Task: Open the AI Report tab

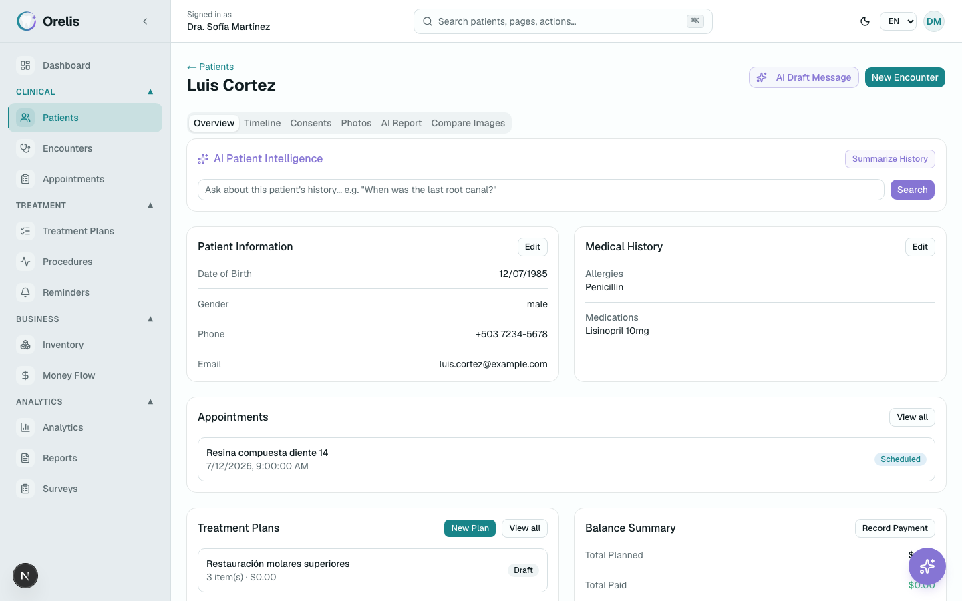Action: click(401, 123)
